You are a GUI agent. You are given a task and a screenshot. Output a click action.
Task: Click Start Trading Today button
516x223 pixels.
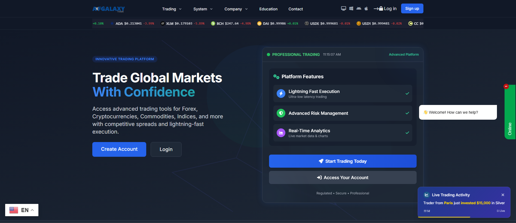point(343,161)
